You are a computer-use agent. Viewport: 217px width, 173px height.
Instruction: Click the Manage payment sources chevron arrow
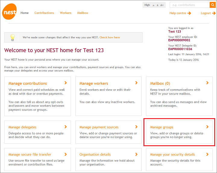point(137,127)
